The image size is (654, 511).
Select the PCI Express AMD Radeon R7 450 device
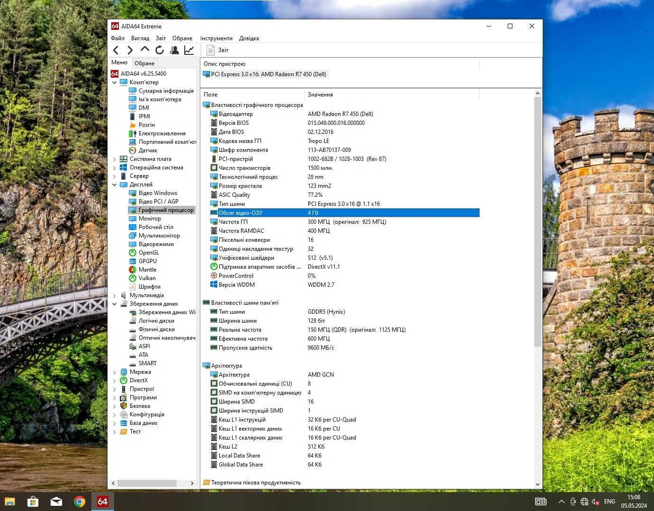coord(265,74)
